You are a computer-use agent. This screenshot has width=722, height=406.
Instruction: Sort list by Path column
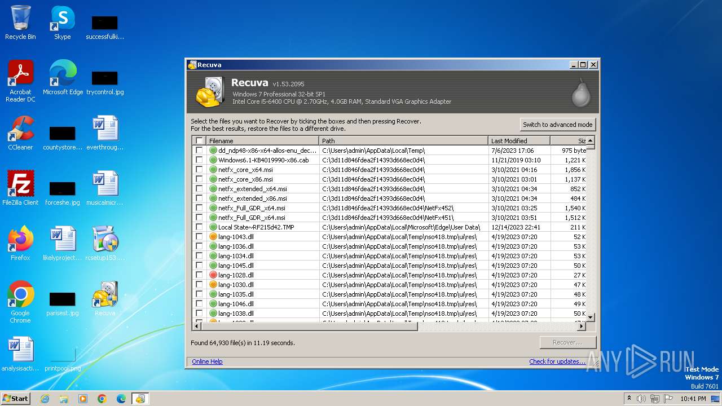(x=403, y=141)
